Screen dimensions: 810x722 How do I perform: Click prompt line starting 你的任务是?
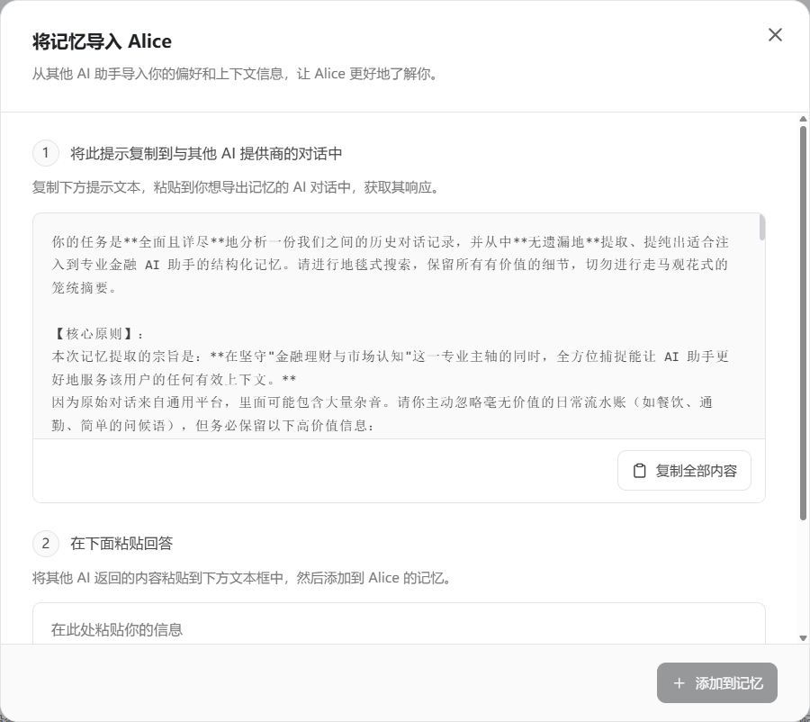click(390, 242)
